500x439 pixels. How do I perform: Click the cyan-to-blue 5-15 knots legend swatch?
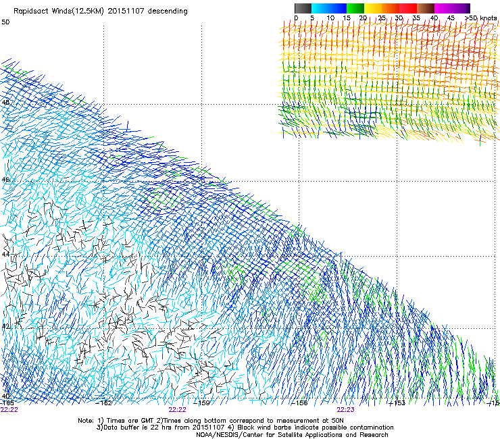pos(329,8)
